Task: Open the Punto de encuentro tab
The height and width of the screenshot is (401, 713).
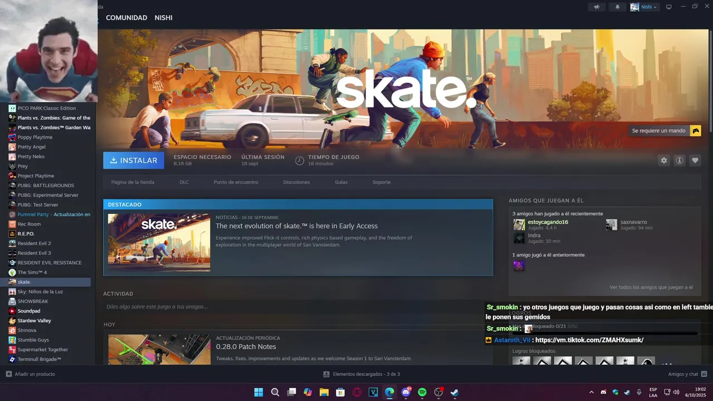Action: coord(236,182)
